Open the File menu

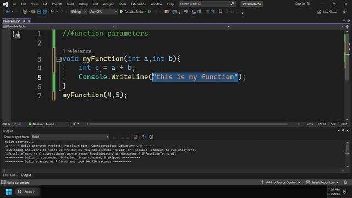[14, 4]
